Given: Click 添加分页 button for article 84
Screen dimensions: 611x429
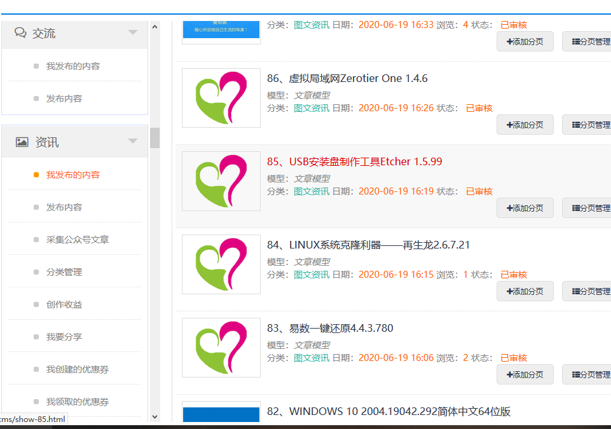Looking at the screenshot, I should (525, 291).
